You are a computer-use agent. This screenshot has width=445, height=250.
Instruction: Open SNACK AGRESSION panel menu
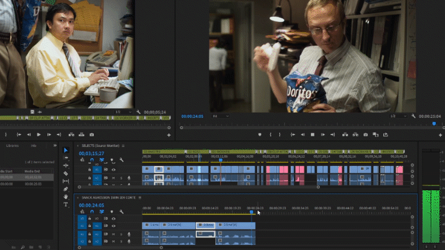(x=140, y=197)
